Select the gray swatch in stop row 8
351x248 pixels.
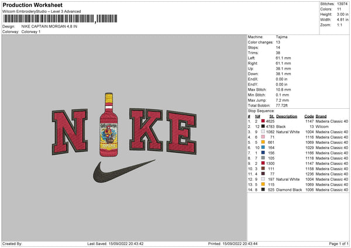(x=263, y=158)
